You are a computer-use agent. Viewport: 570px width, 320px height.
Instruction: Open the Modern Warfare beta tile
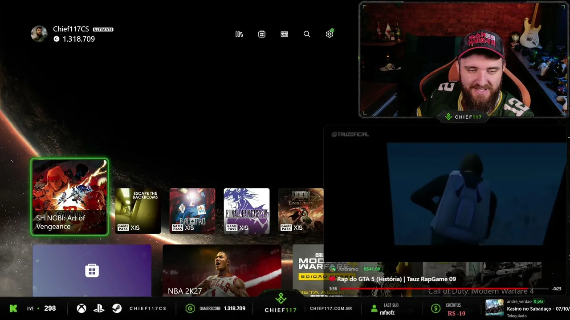coord(308,270)
